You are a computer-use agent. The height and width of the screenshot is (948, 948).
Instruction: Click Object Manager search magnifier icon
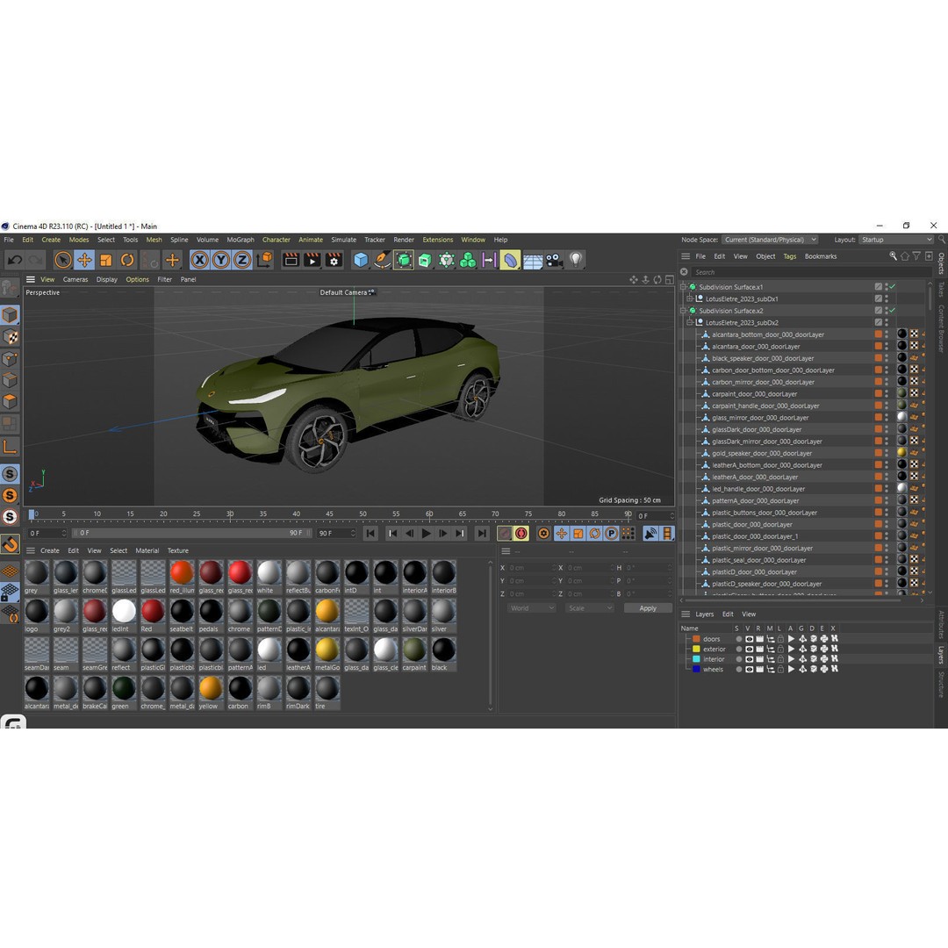893,256
